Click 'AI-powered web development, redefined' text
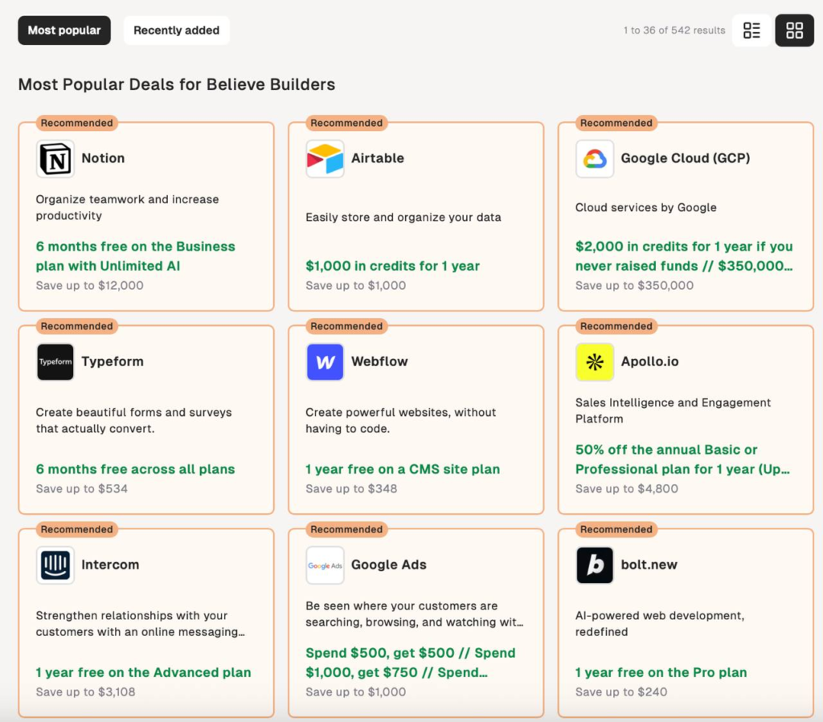 coord(660,624)
